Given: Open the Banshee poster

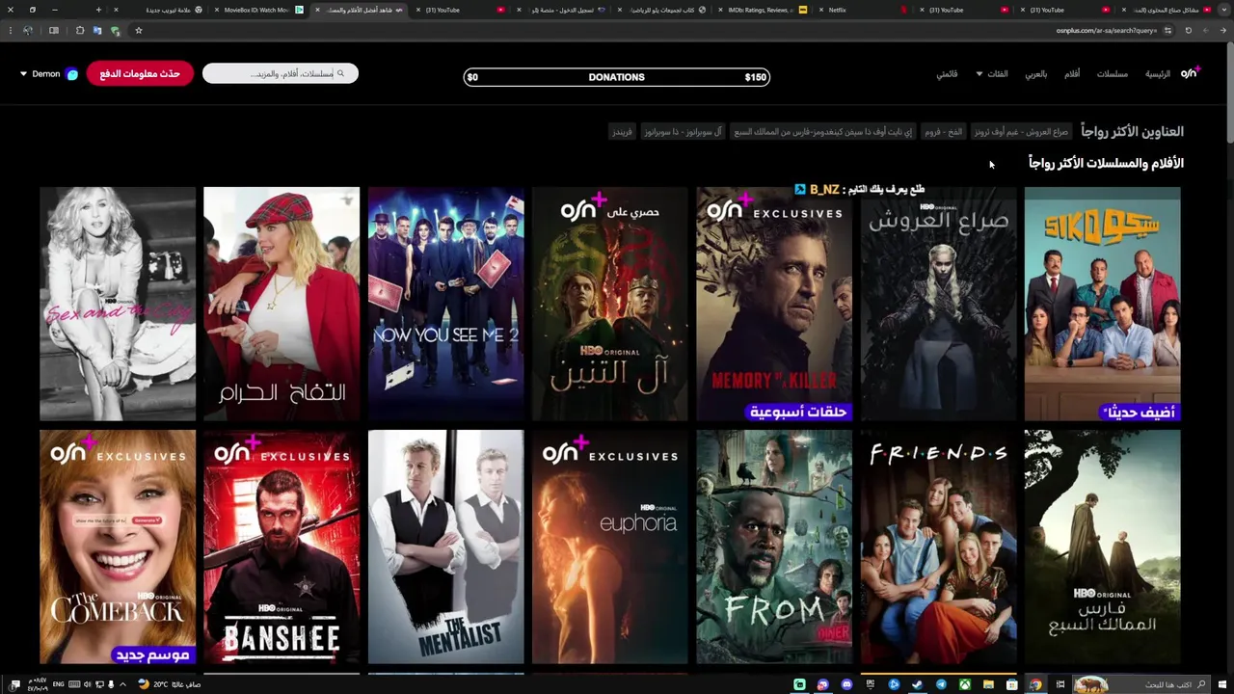Looking at the screenshot, I should coord(282,547).
